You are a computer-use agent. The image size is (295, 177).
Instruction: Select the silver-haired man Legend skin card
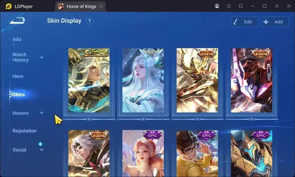89,153
